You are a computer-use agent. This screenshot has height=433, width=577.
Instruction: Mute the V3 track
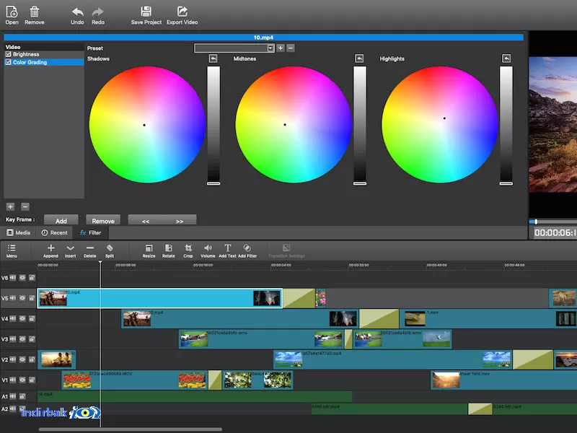click(13, 338)
